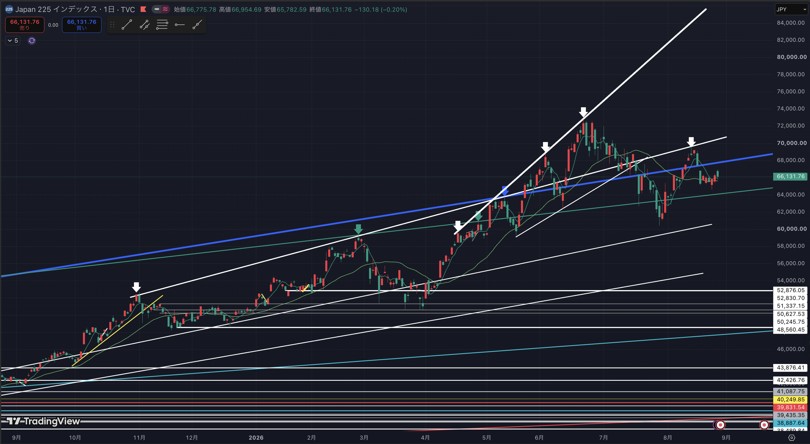Click the cyan 38,887.64 price label
This screenshot has height=444, width=810.
pyautogui.click(x=790, y=423)
